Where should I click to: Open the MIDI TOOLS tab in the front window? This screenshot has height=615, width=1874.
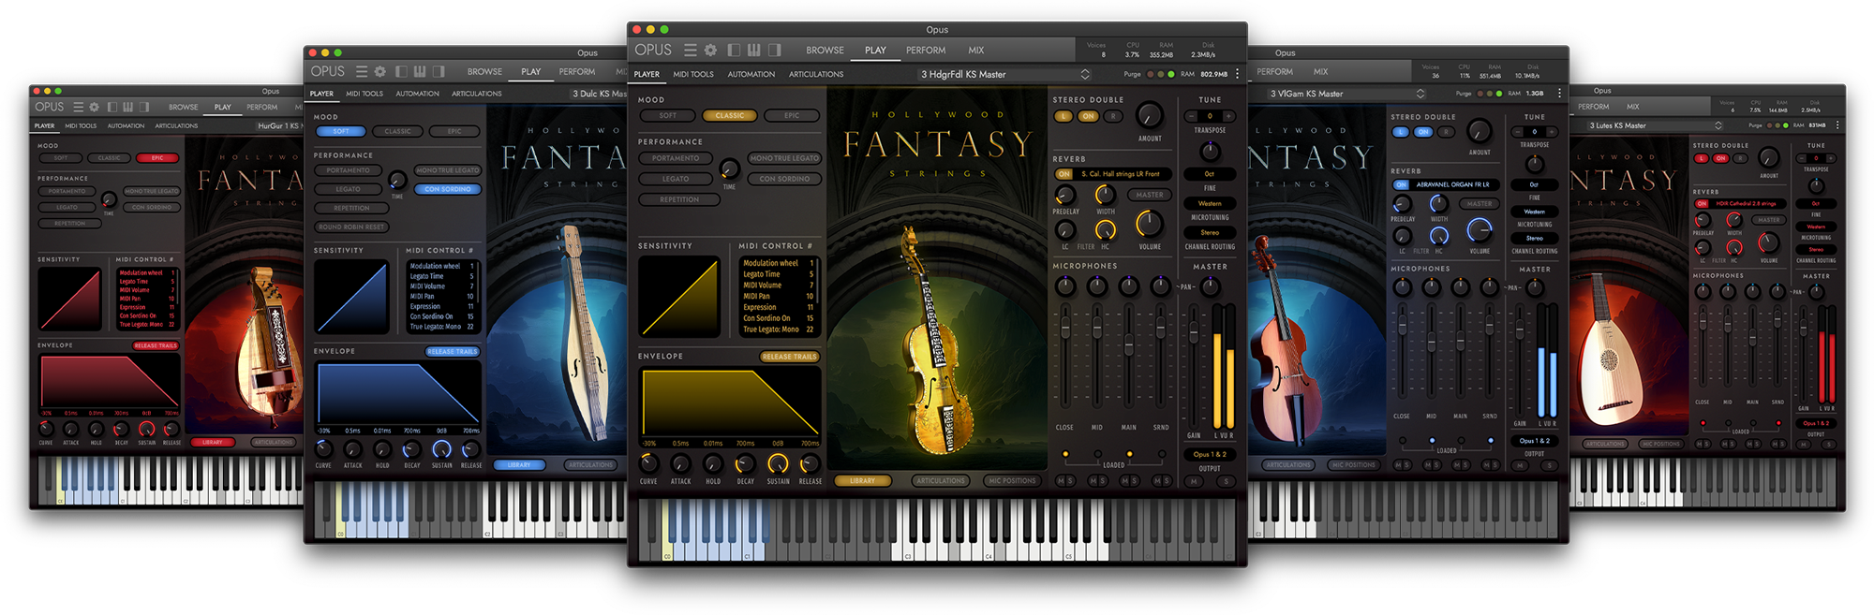point(693,74)
